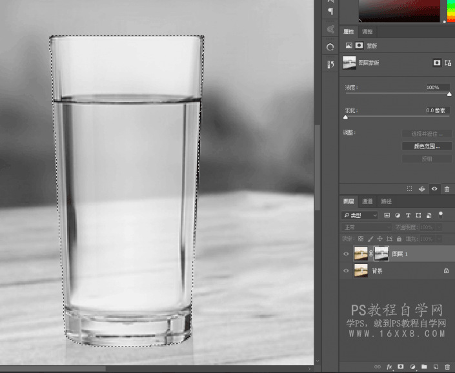Filter layers by adjustment layers icon

(x=398, y=215)
